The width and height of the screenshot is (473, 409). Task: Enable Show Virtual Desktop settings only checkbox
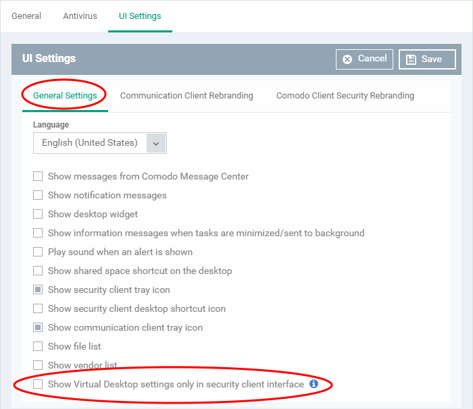[39, 385]
